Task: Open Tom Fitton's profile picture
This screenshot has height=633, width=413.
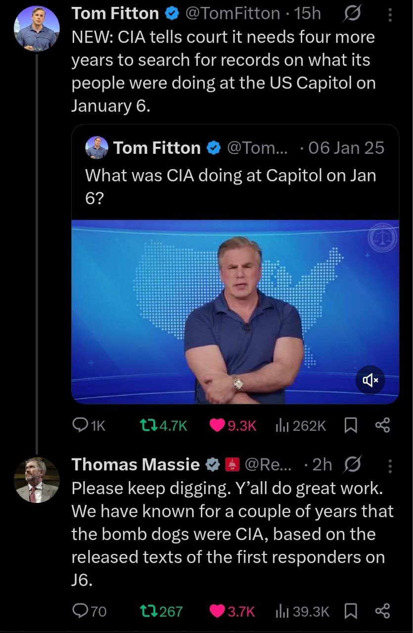Action: [37, 29]
